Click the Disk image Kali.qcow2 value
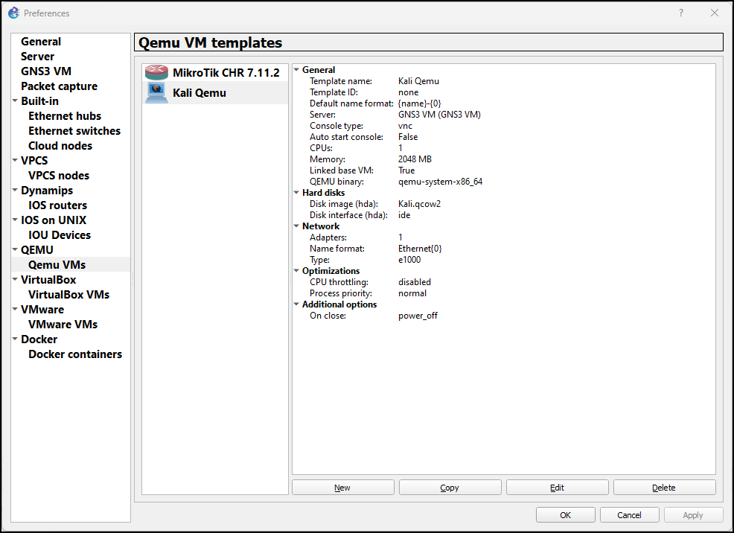The width and height of the screenshot is (734, 533). (x=419, y=204)
